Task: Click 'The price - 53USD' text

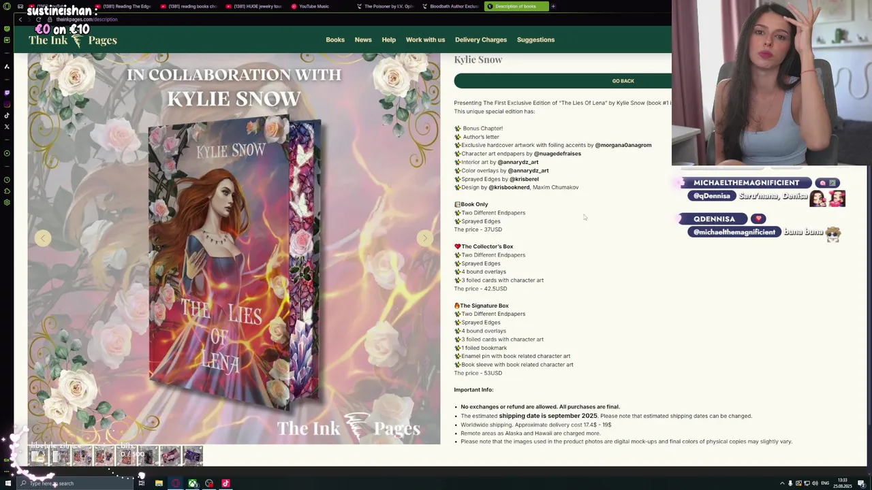Action: 478,373
